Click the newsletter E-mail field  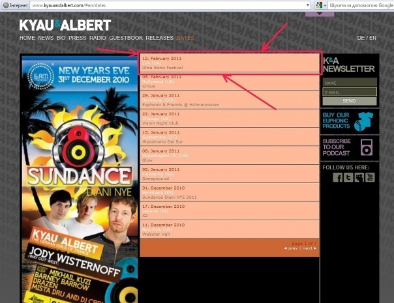tap(349, 92)
